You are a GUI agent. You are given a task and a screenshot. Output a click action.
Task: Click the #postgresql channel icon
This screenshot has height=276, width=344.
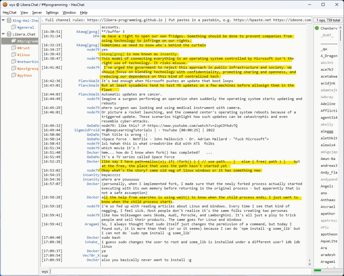(14, 69)
